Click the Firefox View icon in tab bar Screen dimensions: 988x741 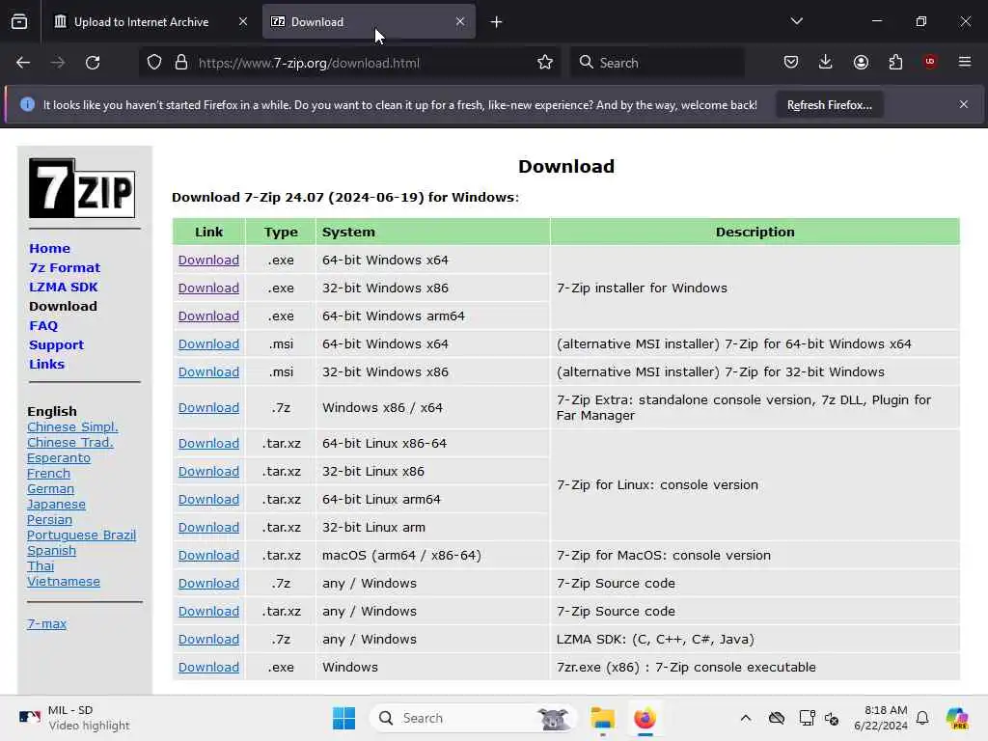(19, 22)
